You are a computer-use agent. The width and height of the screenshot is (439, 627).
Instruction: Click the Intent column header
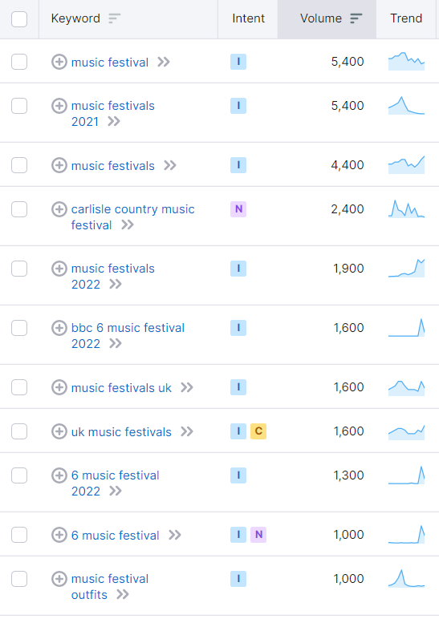[x=248, y=18]
